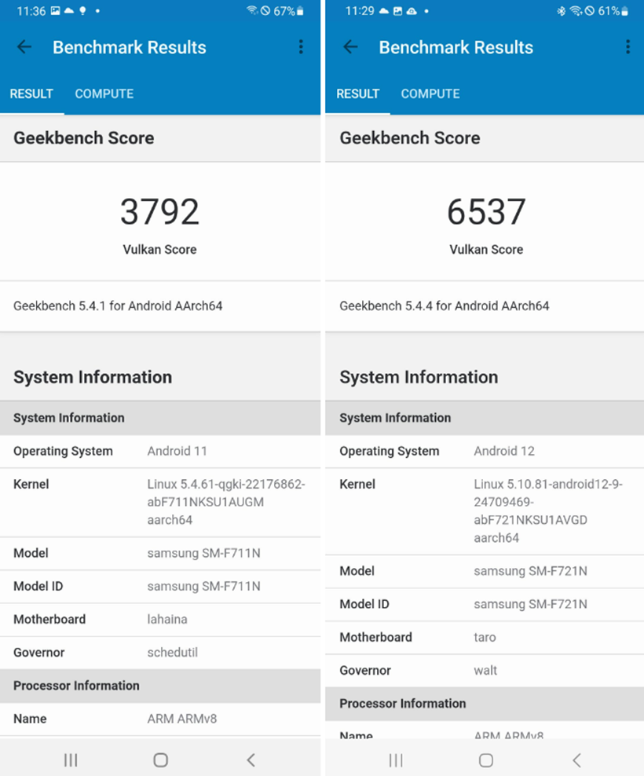Tap 11:29 clock on right phone
This screenshot has height=776, width=644.
pos(360,11)
